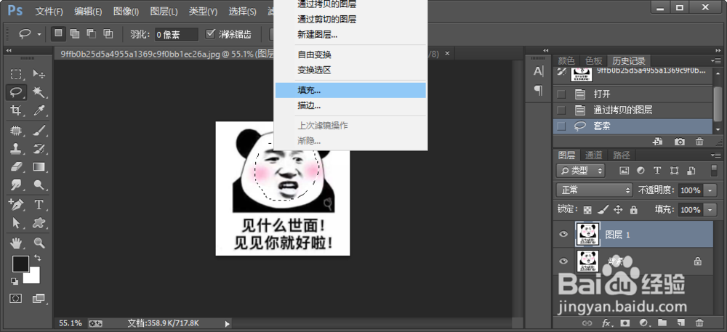Filter layers by type layer icon
Screen dimensions: 727x332
[657, 171]
